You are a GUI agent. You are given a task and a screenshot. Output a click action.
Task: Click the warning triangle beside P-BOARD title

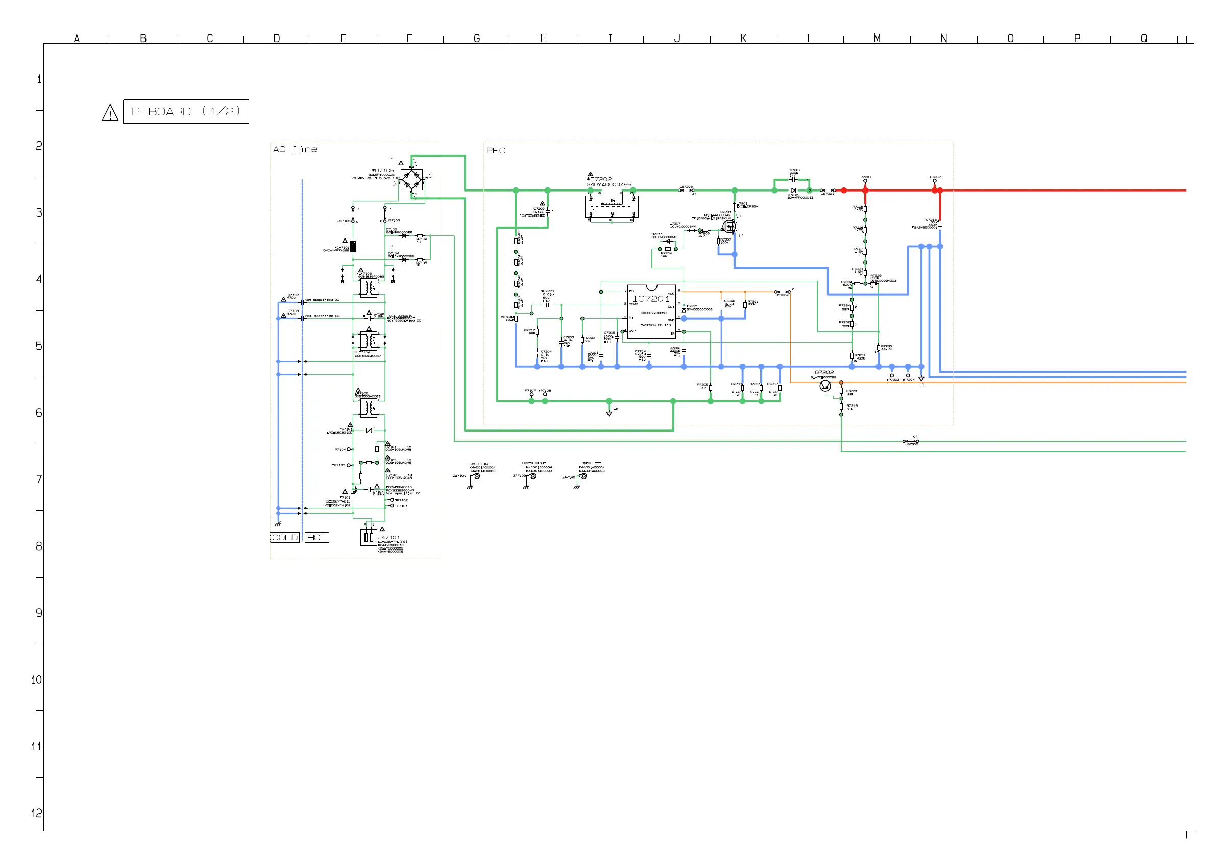point(110,113)
